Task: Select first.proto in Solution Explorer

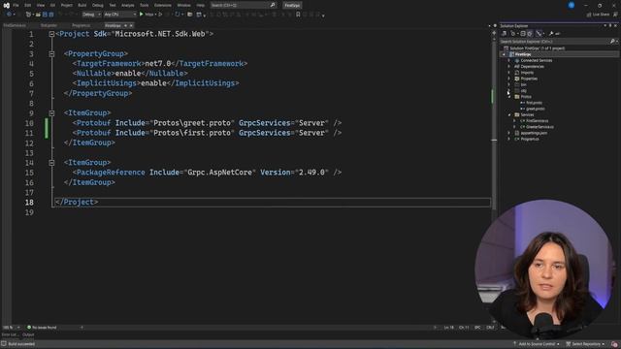Action: point(534,103)
